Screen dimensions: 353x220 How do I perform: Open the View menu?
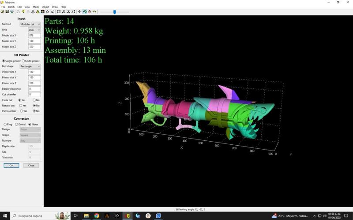(27, 7)
